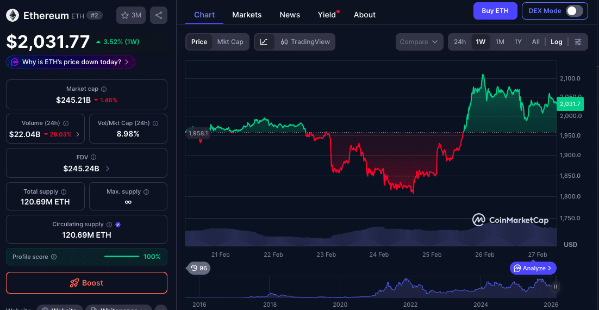Click the 3.52% (1W) price change
The image size is (599, 310).
point(118,42)
